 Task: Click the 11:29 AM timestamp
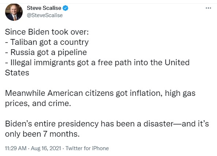[16, 148]
